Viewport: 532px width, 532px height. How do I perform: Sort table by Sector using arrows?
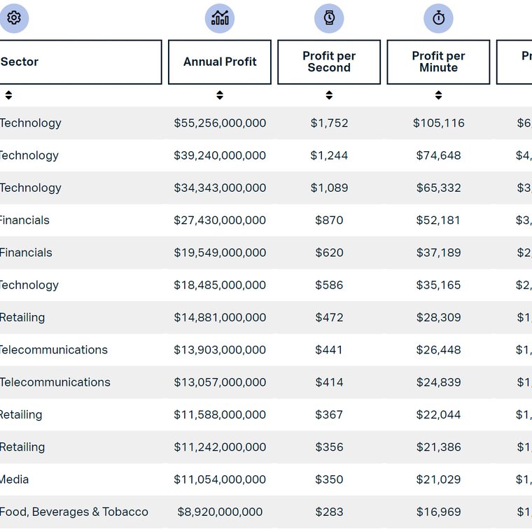click(x=8, y=95)
